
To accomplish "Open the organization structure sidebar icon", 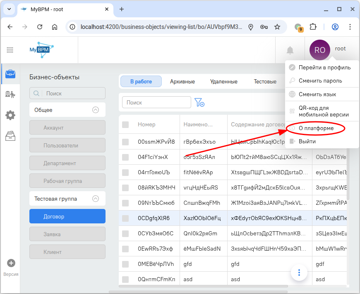I will pos(10,95).
